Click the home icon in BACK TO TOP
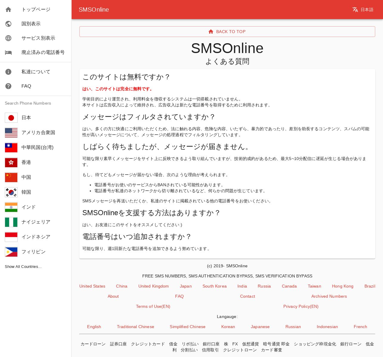Viewport: 383px width, 357px height. [211, 32]
